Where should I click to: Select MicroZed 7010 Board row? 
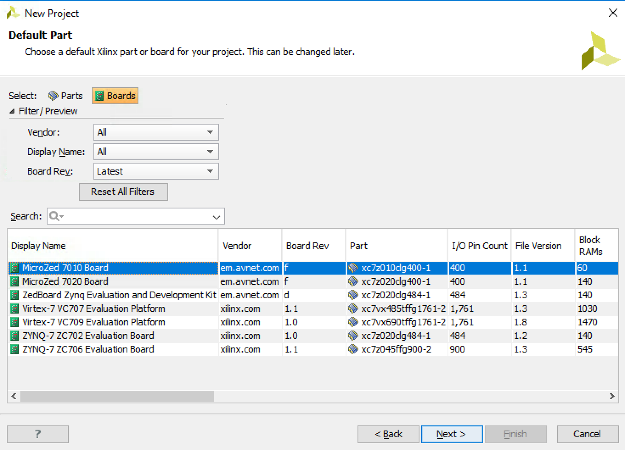[x=313, y=268]
